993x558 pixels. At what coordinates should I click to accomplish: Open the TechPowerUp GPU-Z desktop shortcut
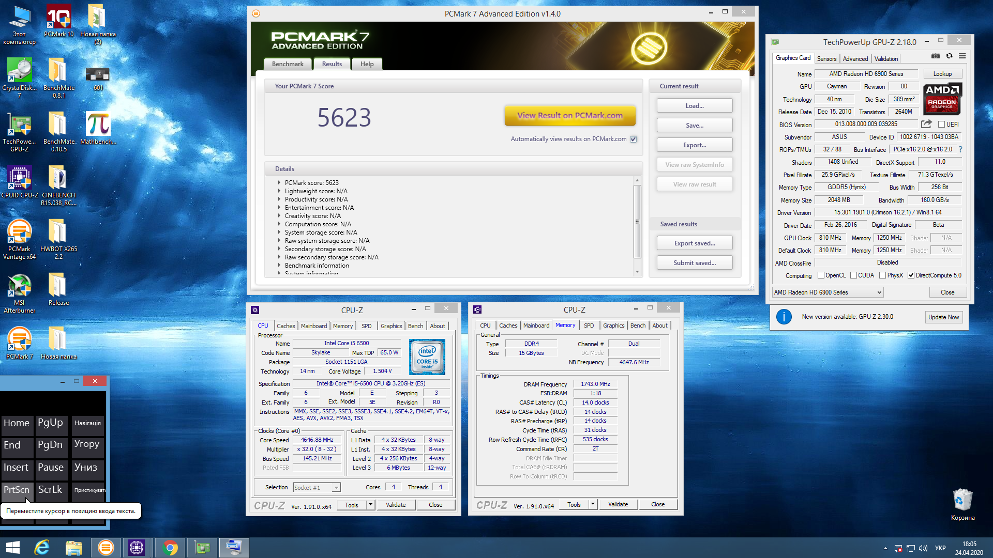[19, 131]
